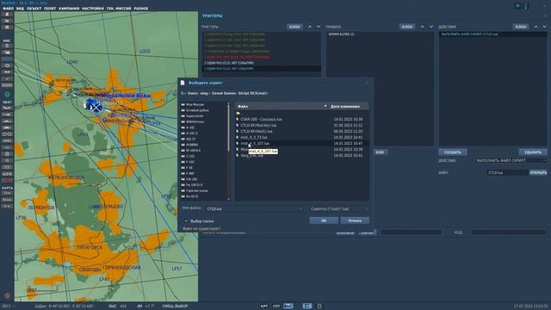Screen dimensions: 551x310
Task: Open the ОБЪЕКТ menu
Action: [34, 9]
